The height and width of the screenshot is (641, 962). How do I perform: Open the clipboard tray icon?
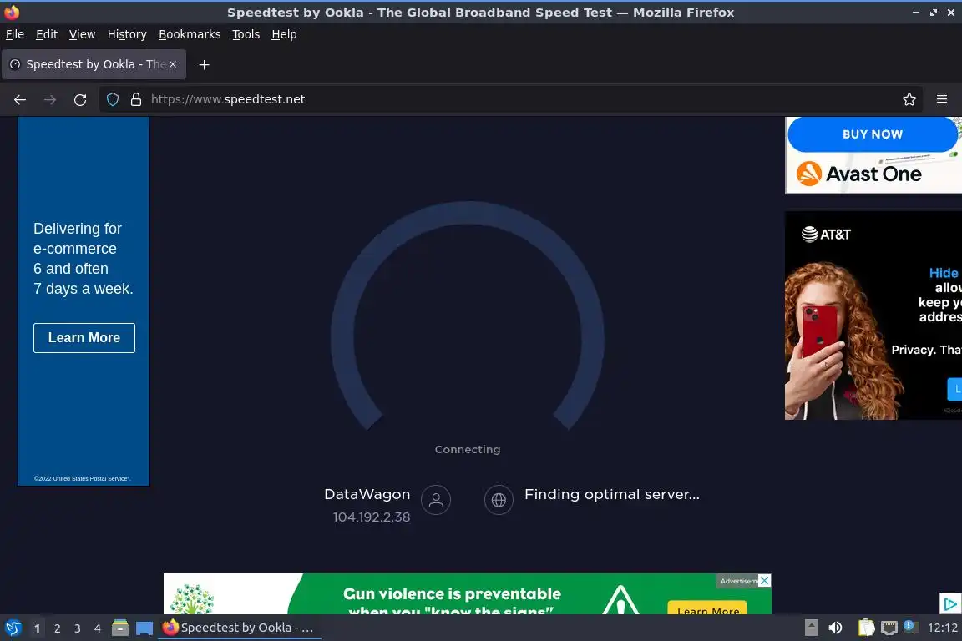[x=866, y=628]
